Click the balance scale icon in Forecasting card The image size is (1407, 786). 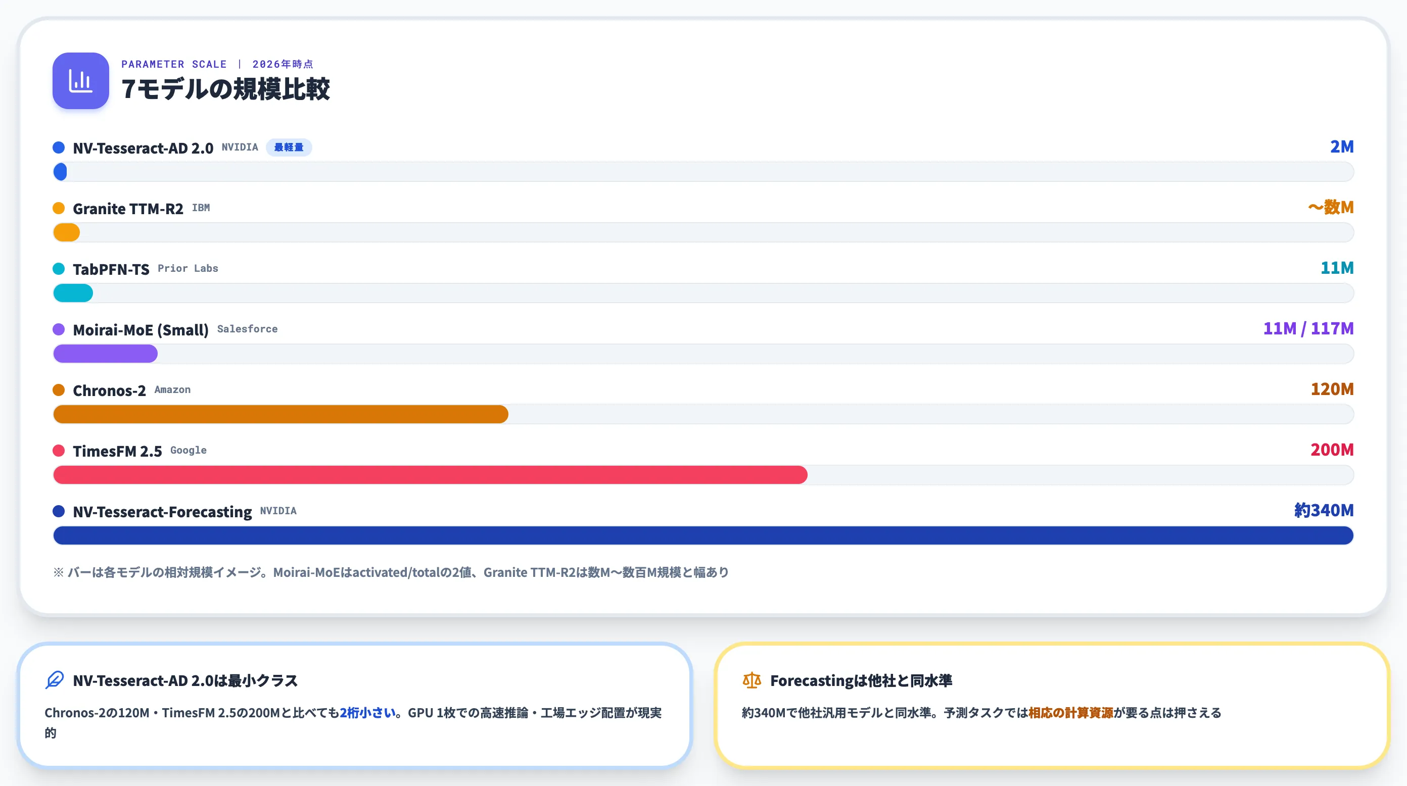click(x=752, y=680)
